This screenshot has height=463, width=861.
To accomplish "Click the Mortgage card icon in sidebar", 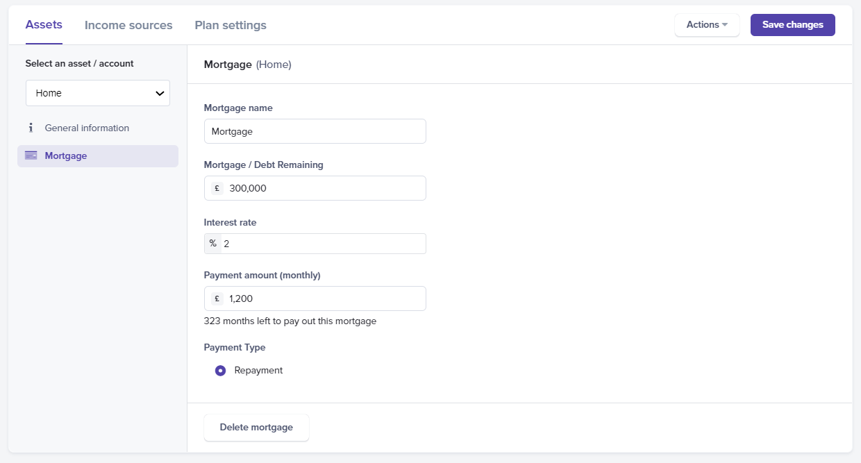I will 31,155.
